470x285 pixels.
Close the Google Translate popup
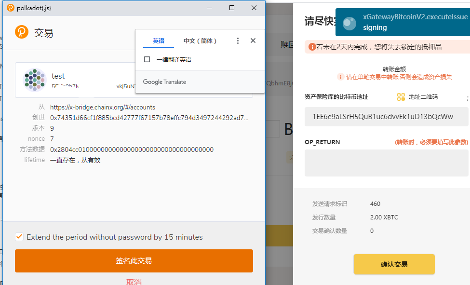point(253,41)
